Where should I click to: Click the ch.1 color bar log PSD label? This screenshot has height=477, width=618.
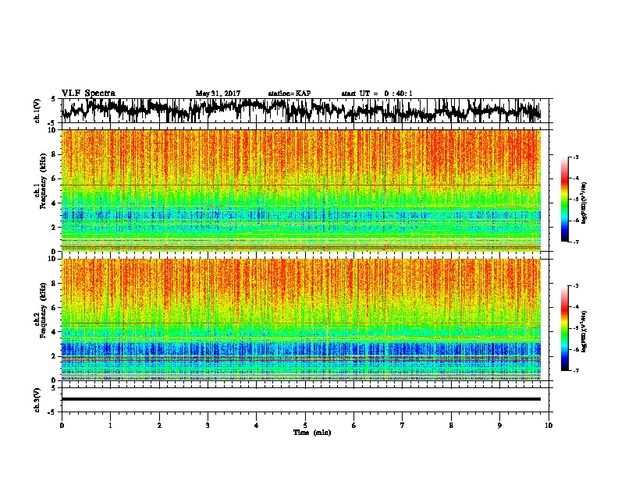(584, 203)
